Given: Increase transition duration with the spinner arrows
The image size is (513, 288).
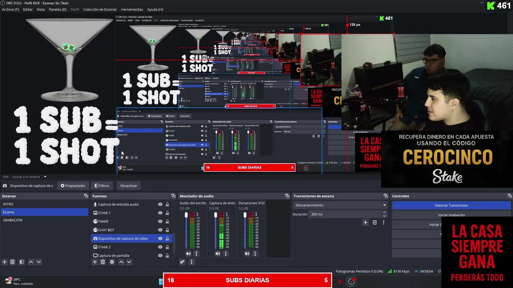Looking at the screenshot, I should click(x=384, y=213).
